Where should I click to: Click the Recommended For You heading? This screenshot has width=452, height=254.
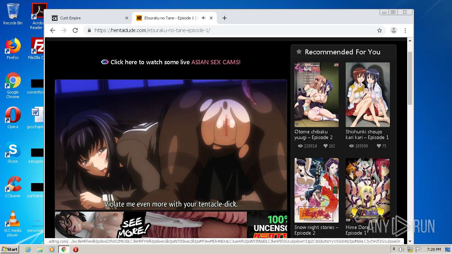coord(343,52)
